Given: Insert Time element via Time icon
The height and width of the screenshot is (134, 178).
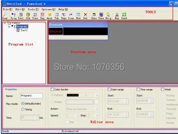Looking at the screenshot, I should pyautogui.click(x=35, y=16).
